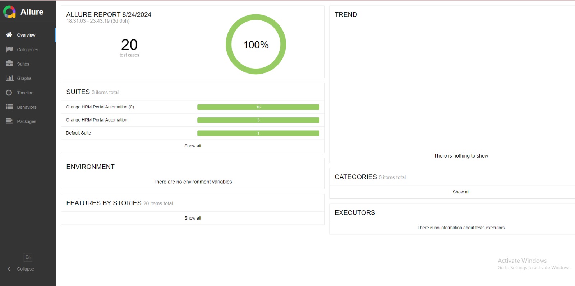The width and height of the screenshot is (575, 286).
Task: Click the Packages stacked-lines icon
Action: click(x=9, y=121)
